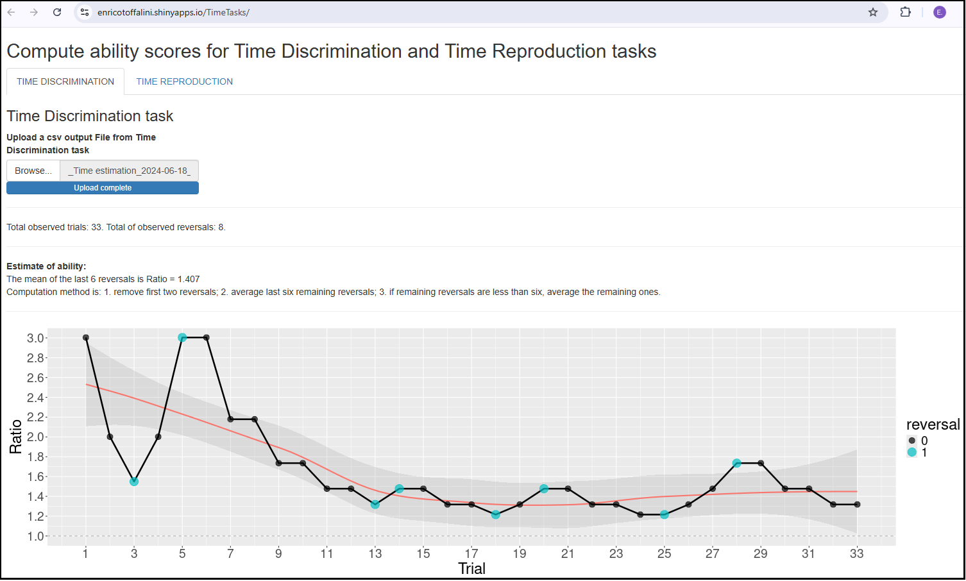Click the cyan reversal point at trial 5

click(182, 337)
